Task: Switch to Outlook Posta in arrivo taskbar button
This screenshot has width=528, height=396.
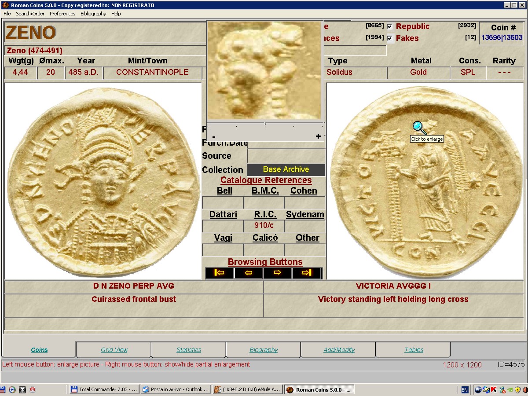Action: [176, 389]
